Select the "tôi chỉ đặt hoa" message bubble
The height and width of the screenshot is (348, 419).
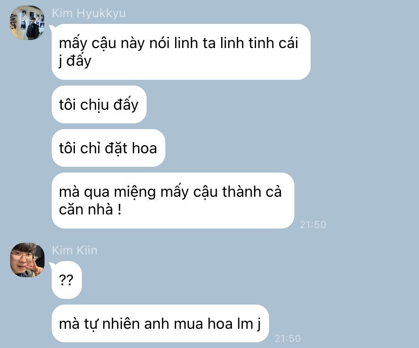[108, 148]
